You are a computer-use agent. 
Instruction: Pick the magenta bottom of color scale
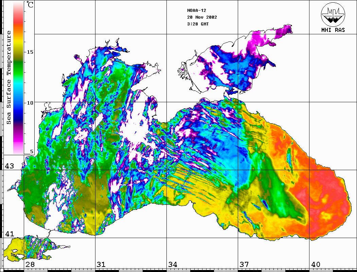[18, 139]
